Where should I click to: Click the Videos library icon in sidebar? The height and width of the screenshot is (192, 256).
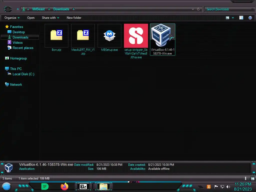coord(9,42)
